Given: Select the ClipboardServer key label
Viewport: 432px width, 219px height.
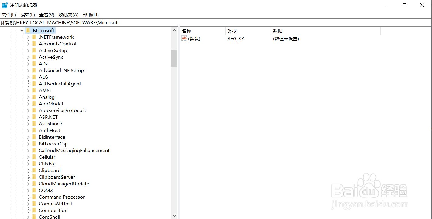Looking at the screenshot, I should 57,177.
